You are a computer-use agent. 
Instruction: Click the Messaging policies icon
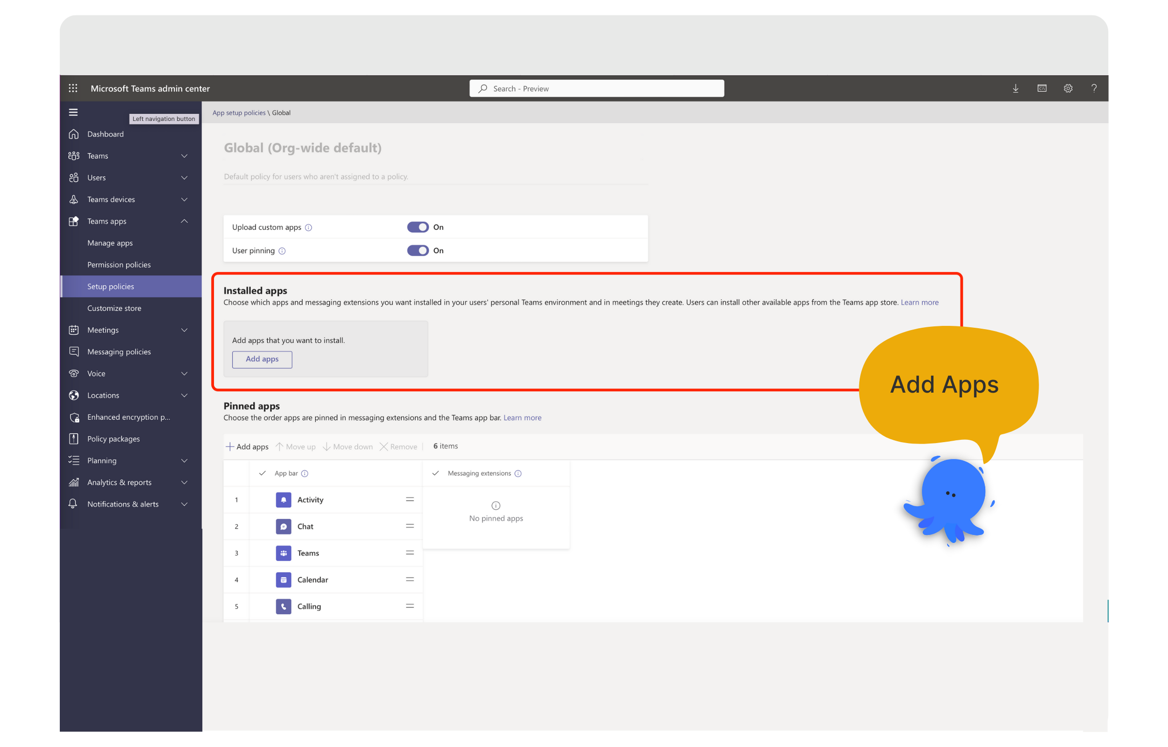pyautogui.click(x=74, y=351)
